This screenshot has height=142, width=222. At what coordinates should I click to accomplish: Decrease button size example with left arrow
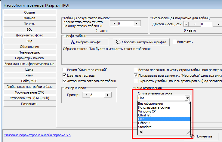point(86,95)
